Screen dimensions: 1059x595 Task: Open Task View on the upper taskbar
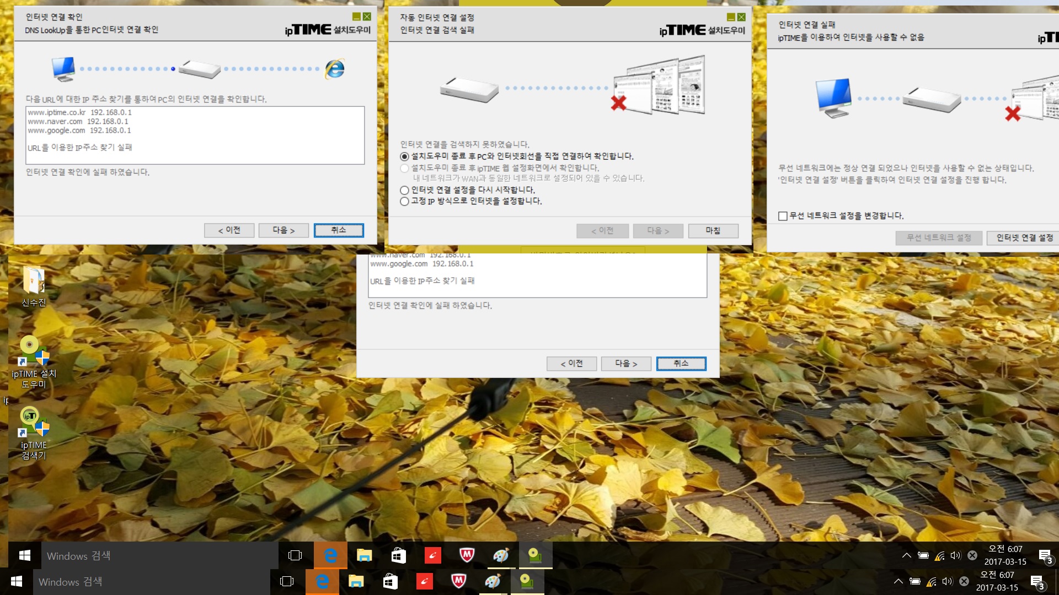295,555
